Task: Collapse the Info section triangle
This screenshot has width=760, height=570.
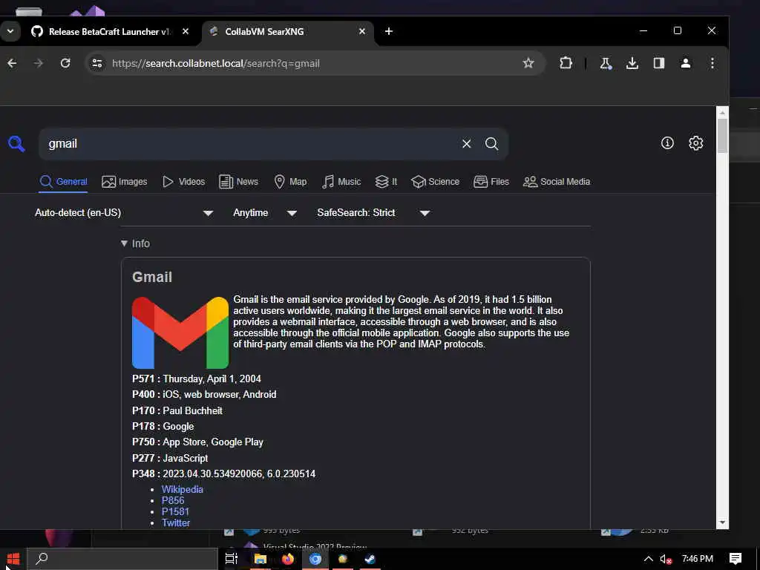Action: 124,243
